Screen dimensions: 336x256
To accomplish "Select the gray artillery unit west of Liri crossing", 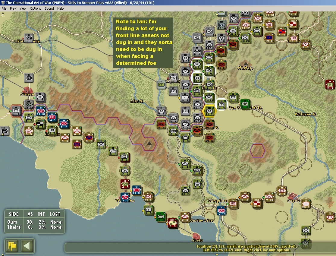I will [x=161, y=84].
